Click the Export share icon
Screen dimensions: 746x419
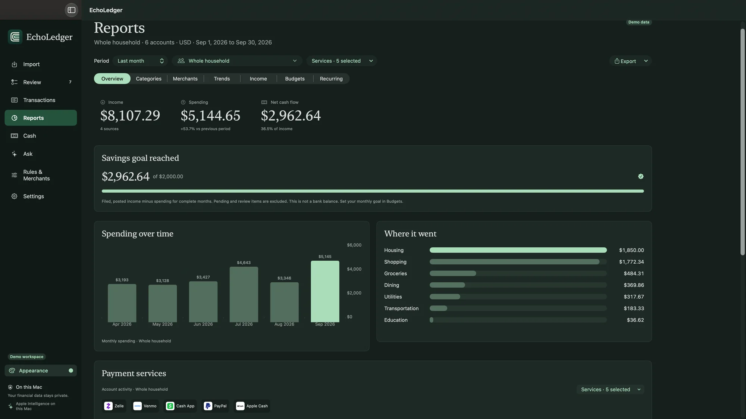click(617, 61)
